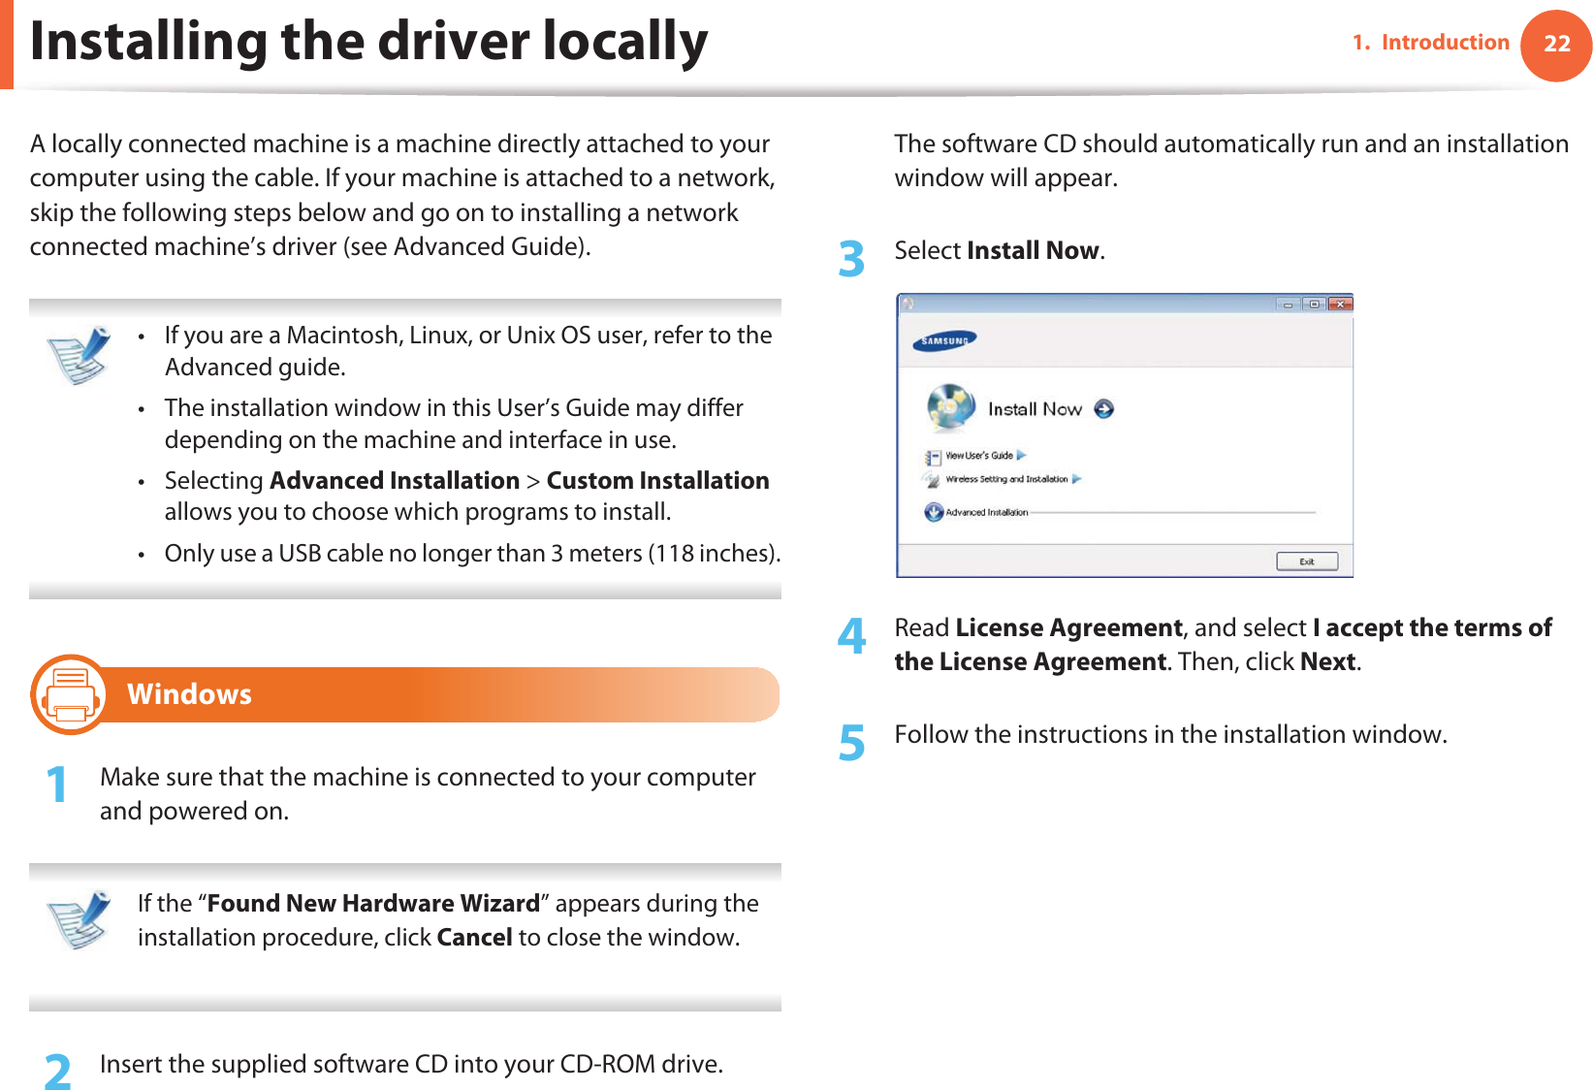Click the Install Now text in installer
1593x1090 pixels.
point(1035,409)
